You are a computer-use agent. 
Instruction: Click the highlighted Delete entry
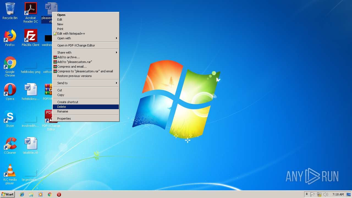pyautogui.click(x=86, y=107)
